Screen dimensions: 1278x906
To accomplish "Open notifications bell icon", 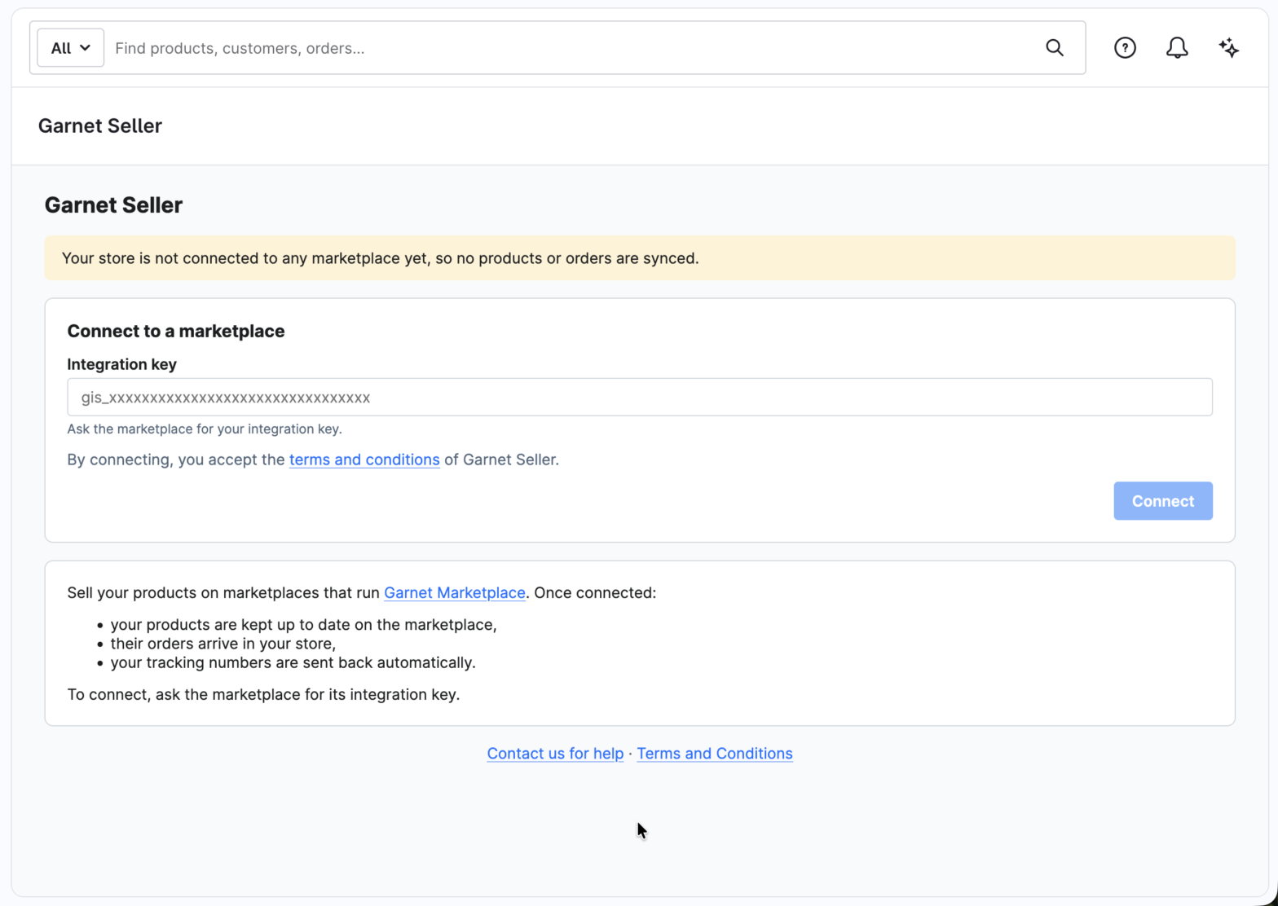I will coord(1177,48).
